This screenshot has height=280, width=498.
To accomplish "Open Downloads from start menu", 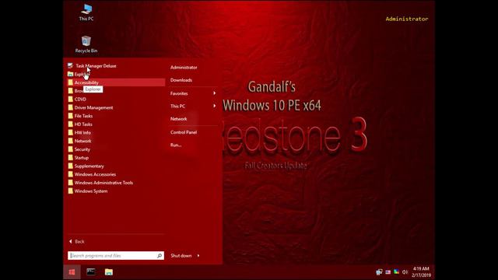I will tap(181, 80).
